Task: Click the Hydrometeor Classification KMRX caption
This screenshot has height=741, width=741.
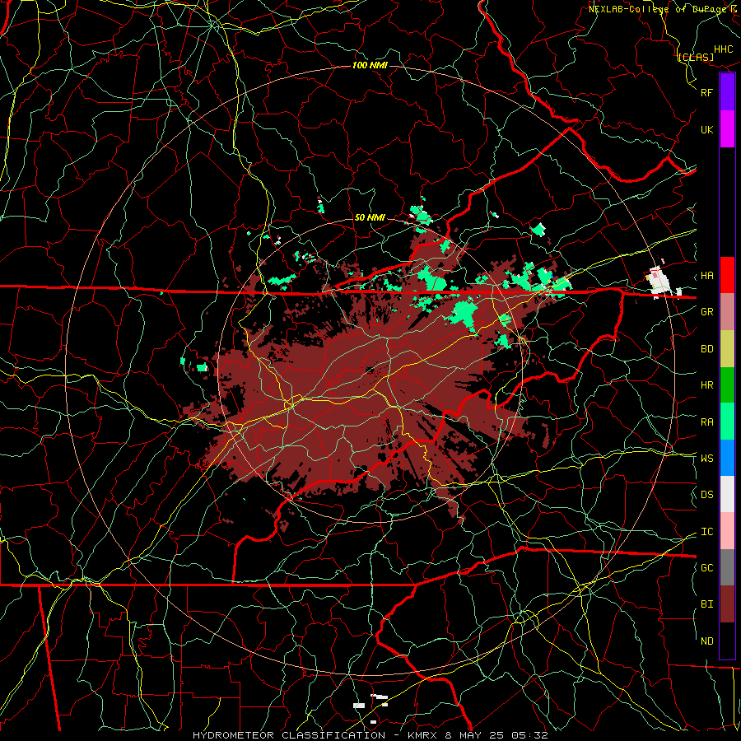Action: coord(370,735)
